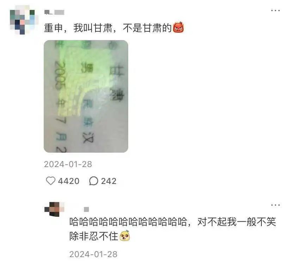The height and width of the screenshot is (261, 291).
Task: Click the 4420 likes count
Action: pos(69,181)
